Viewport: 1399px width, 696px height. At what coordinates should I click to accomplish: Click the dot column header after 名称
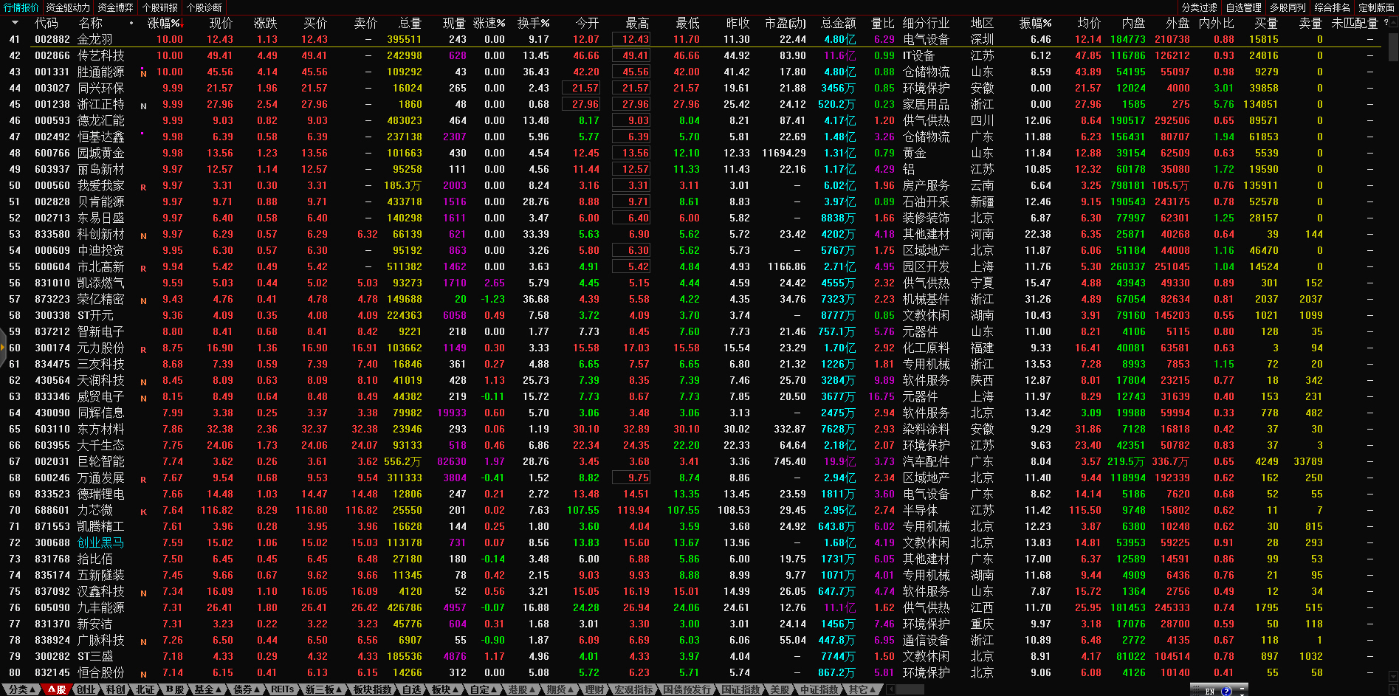(131, 23)
